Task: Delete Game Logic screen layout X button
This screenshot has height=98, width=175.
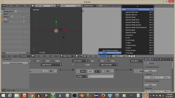Action: pos(54,5)
